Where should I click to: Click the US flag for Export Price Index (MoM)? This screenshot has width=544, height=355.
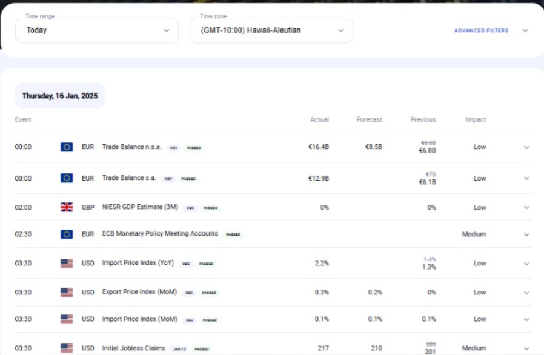pyautogui.click(x=67, y=293)
